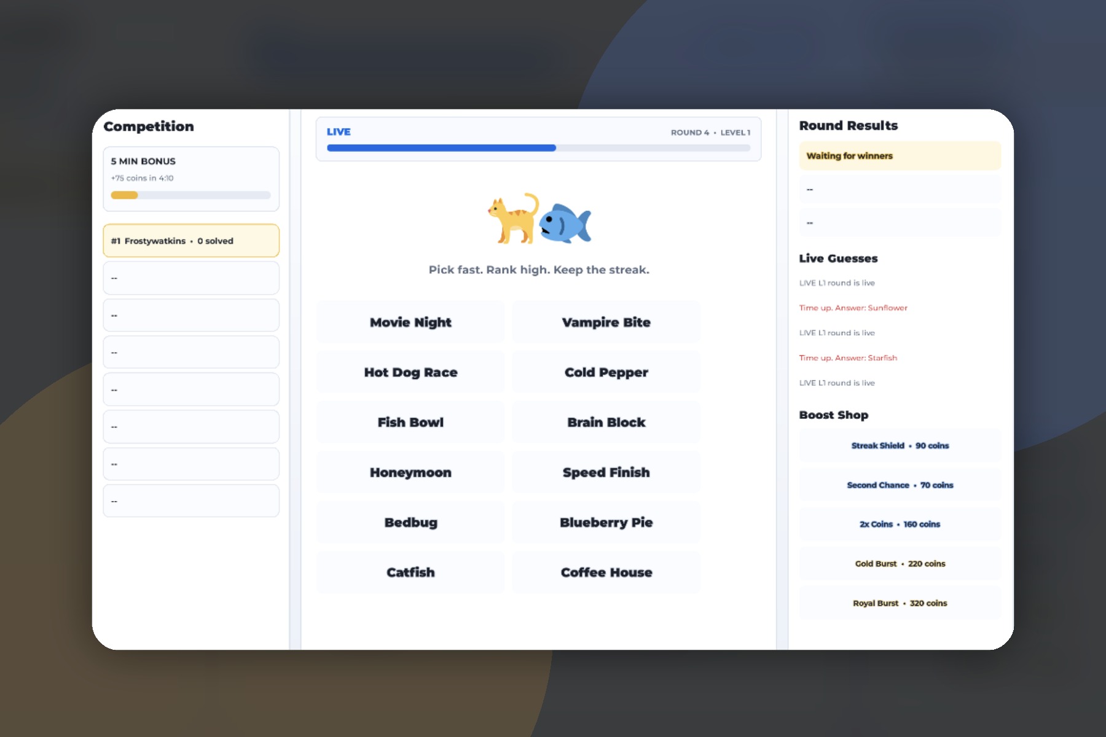Select the Bedbug answer
This screenshot has height=737, width=1106.
[x=410, y=523]
